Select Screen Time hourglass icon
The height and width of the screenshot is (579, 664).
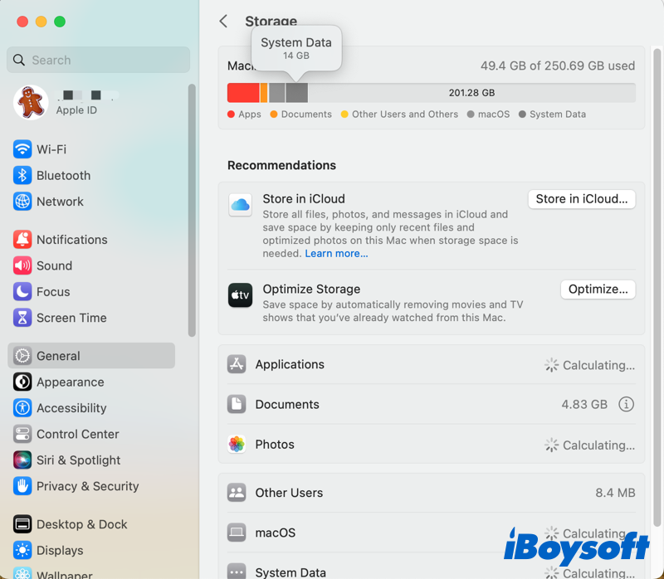pyautogui.click(x=22, y=318)
